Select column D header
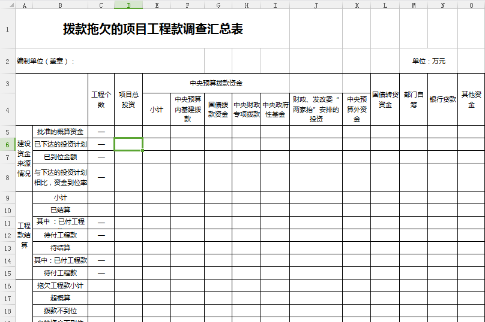Viewport: 485px width, 322px height. (128, 5)
